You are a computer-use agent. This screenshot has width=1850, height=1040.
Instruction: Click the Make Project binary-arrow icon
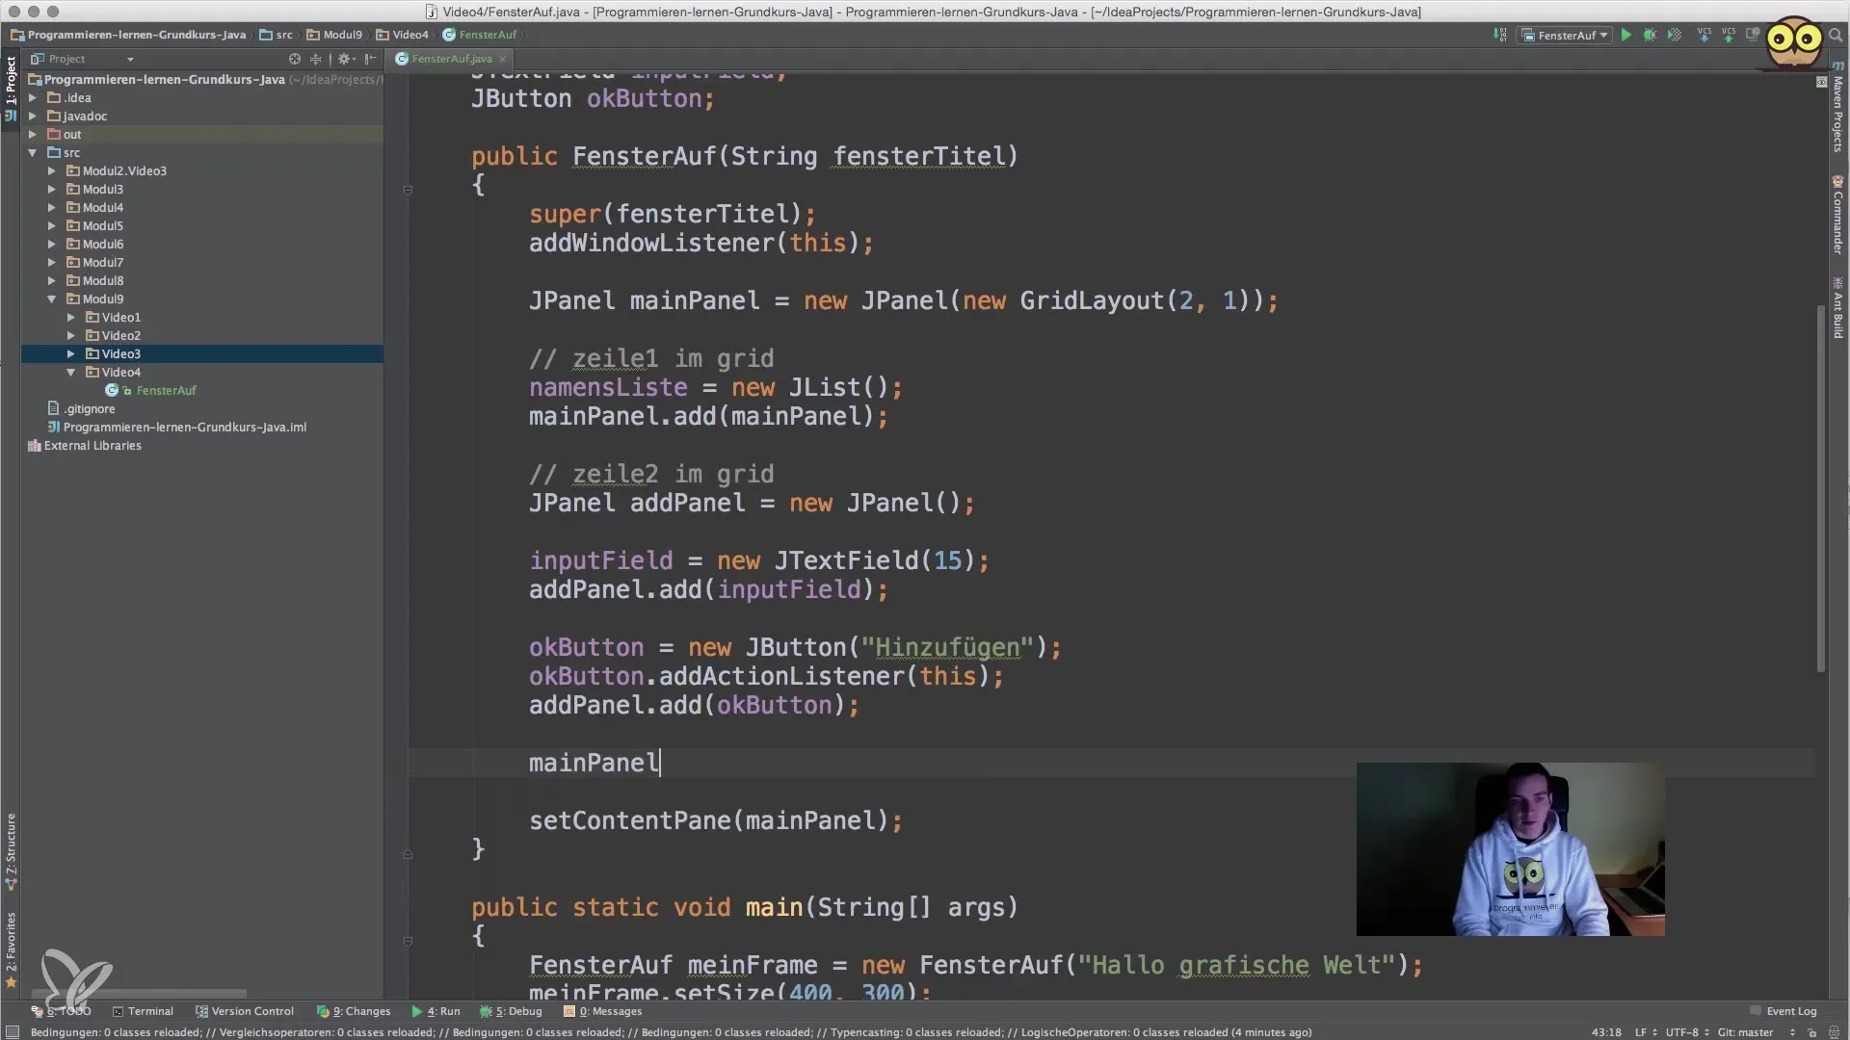pyautogui.click(x=1500, y=35)
